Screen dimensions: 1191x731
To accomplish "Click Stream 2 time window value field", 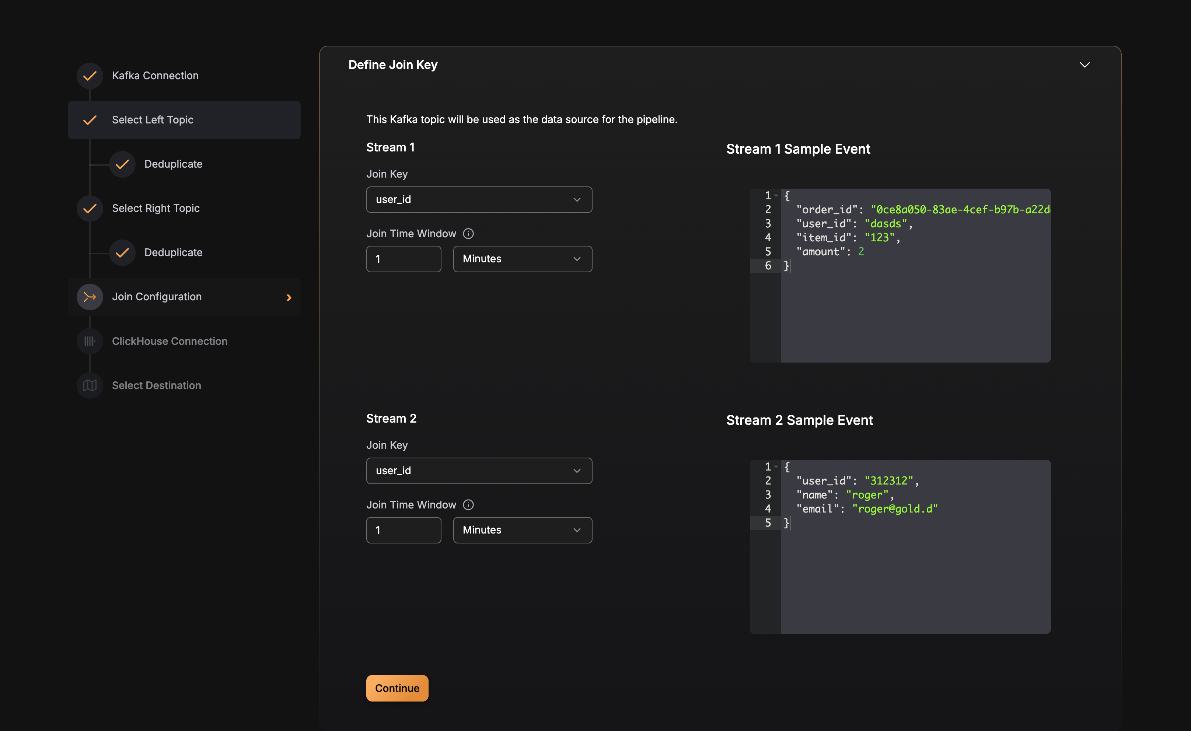I will click(x=404, y=530).
